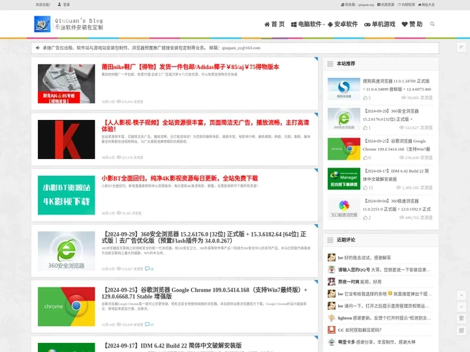470x352 pixels.
Task: Like the Google Chrome recommended item
Action: (365, 158)
